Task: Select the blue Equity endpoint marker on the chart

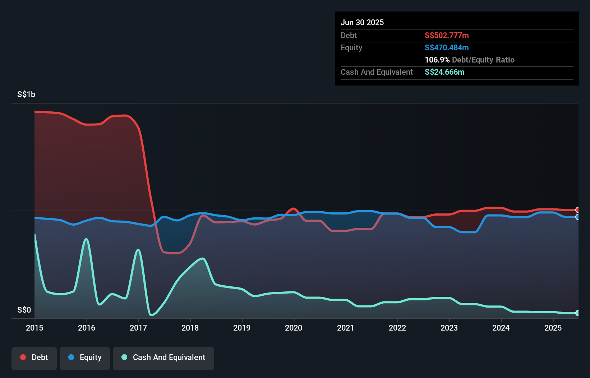Action: coord(577,217)
